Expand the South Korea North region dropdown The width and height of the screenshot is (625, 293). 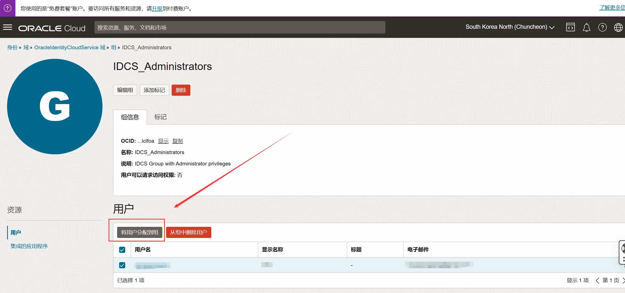point(510,27)
